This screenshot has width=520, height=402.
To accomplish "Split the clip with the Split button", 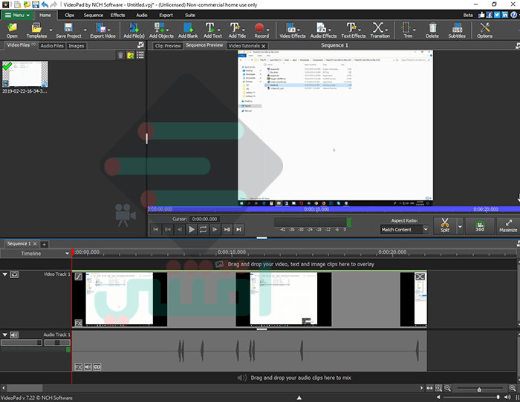I will pyautogui.click(x=445, y=225).
